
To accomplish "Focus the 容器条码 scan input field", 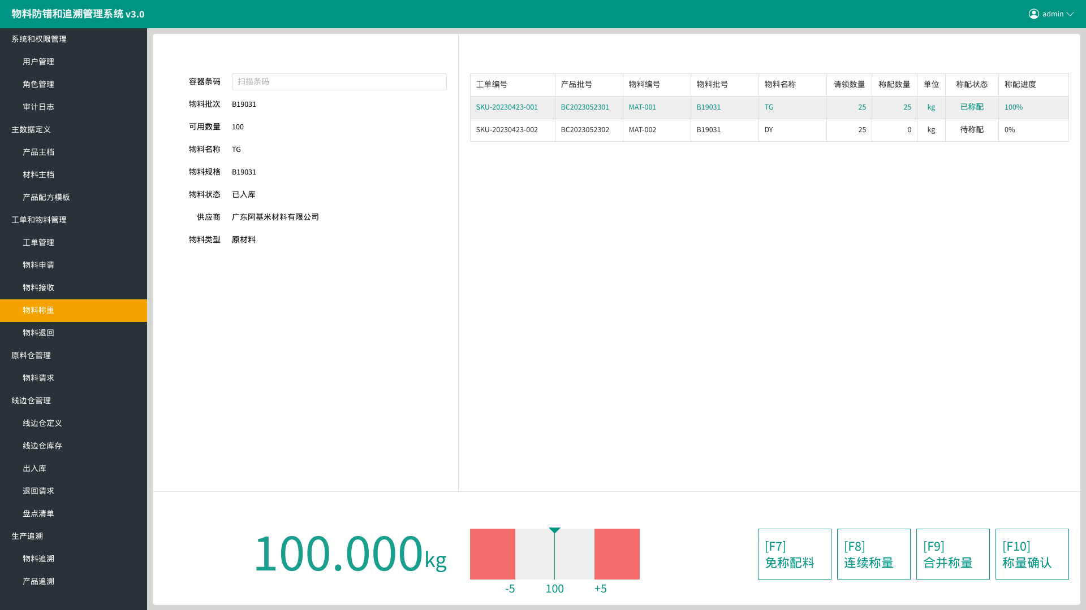I will tap(339, 82).
